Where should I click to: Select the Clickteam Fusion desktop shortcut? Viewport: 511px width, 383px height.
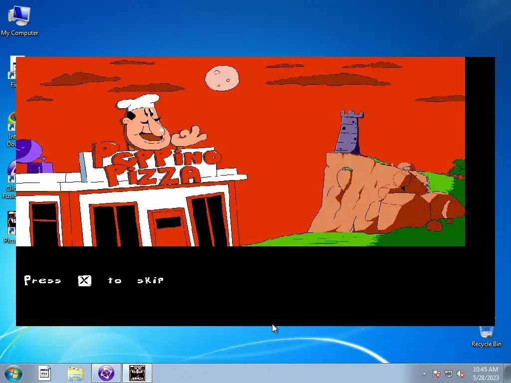click(8, 179)
